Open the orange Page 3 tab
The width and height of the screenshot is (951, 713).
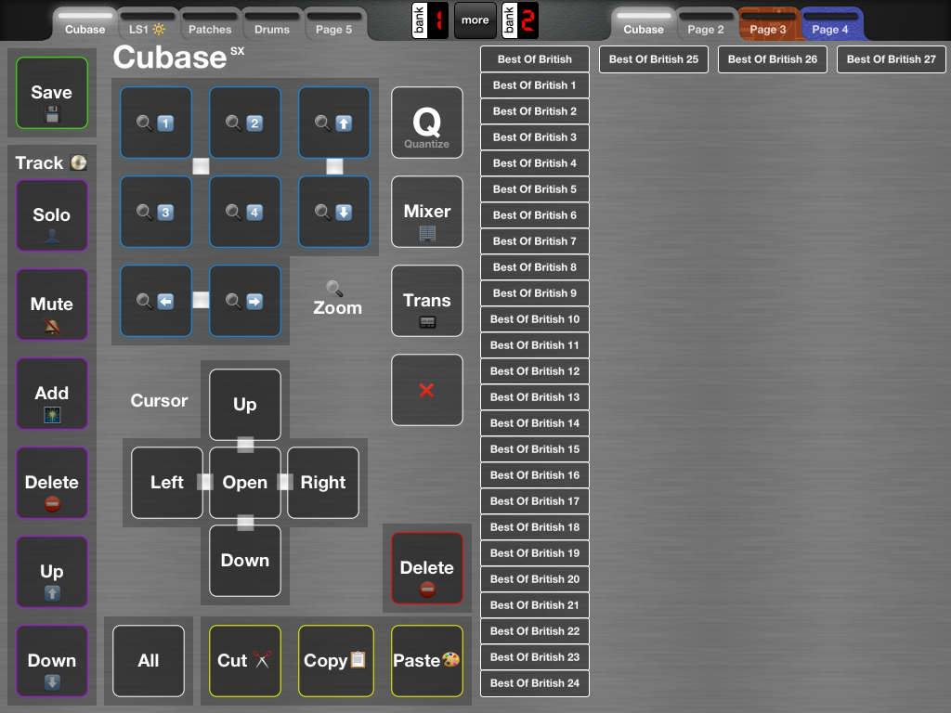768,24
